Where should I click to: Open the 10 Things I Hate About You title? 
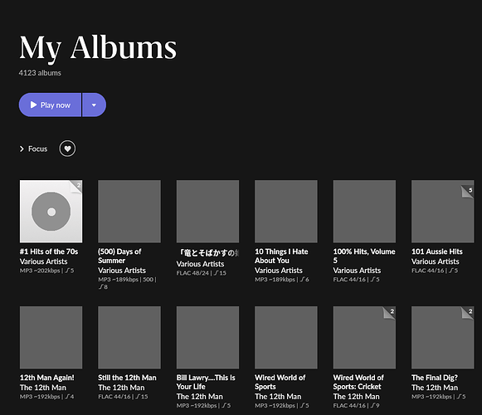281,256
